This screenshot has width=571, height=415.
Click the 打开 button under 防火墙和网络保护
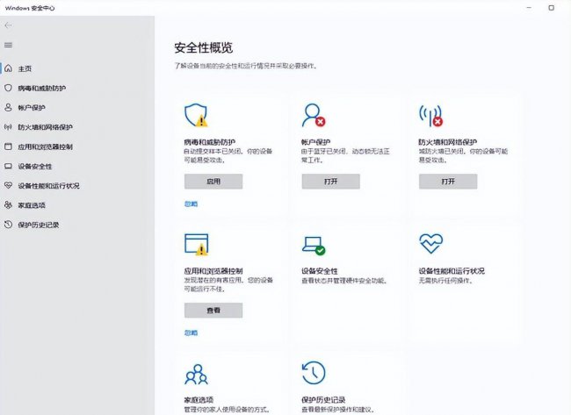tap(448, 181)
